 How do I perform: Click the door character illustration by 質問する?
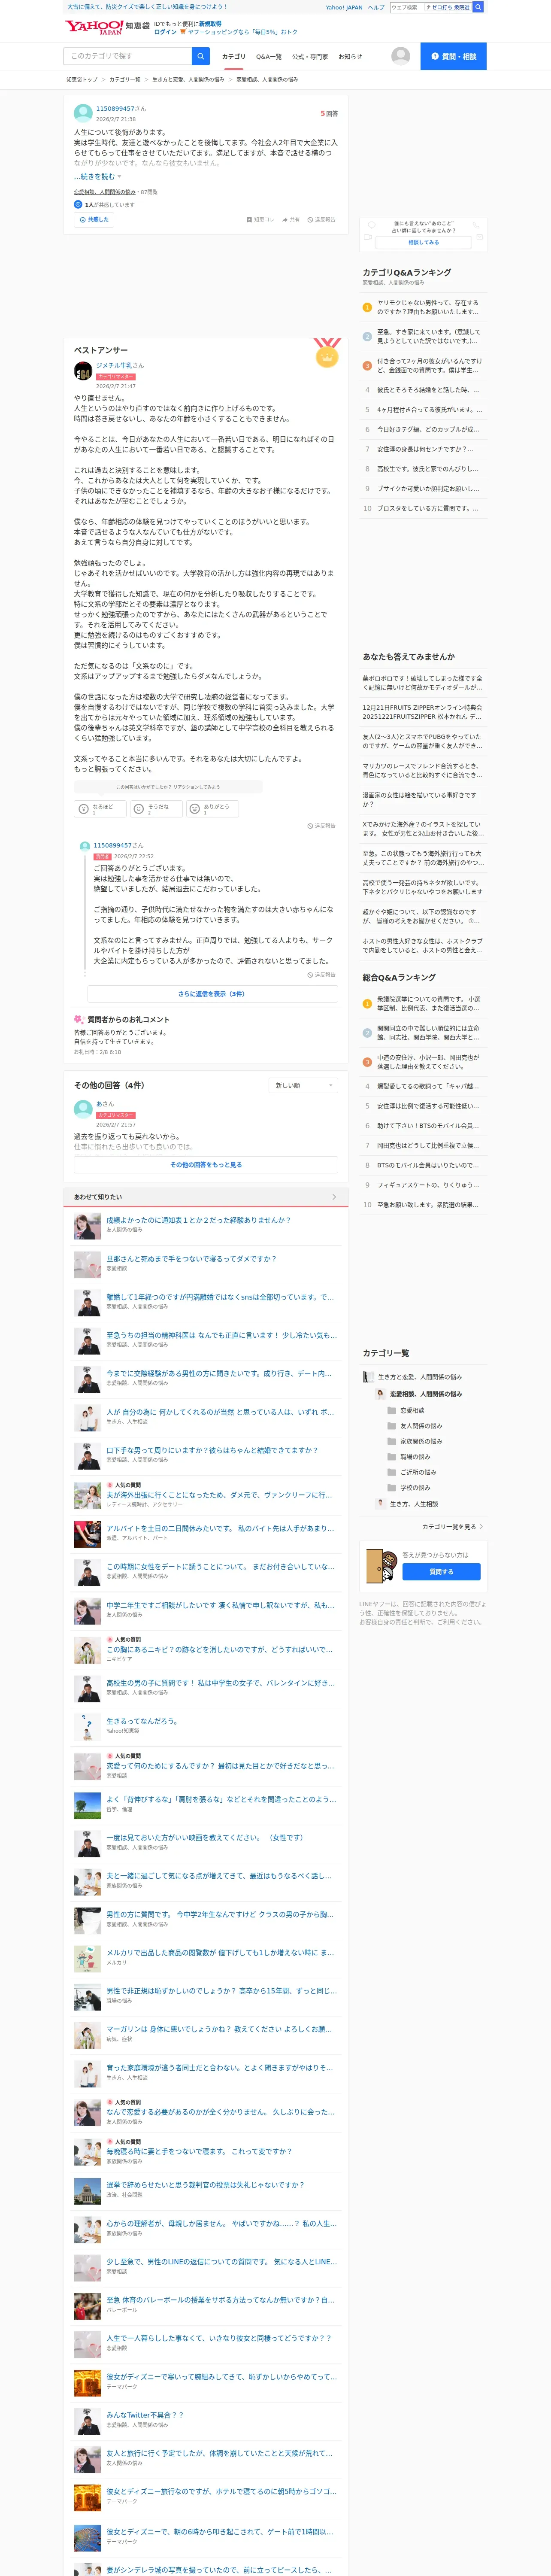click(381, 1566)
